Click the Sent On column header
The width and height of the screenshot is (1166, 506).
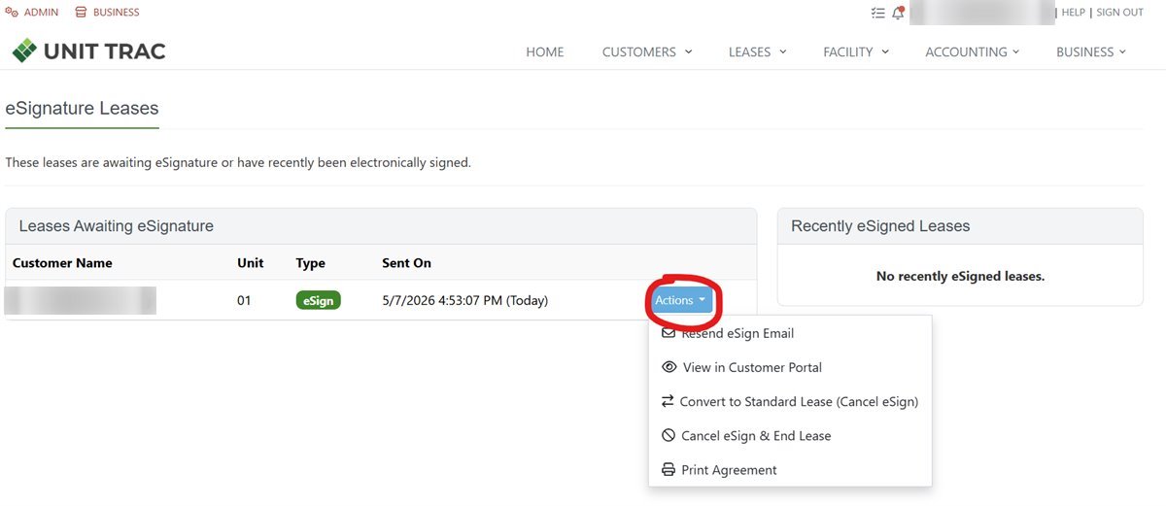(407, 263)
